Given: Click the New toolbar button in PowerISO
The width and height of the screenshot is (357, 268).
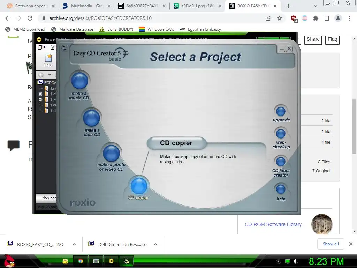Looking at the screenshot, I should [x=48, y=60].
